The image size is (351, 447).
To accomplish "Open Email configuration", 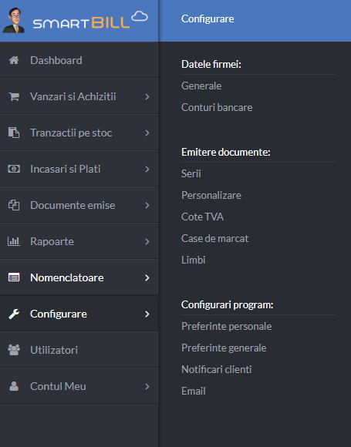I will pyautogui.click(x=194, y=392).
